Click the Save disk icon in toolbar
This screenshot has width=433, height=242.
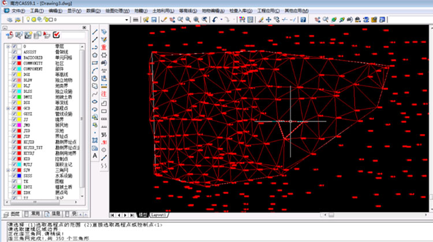pyautogui.click(x=154, y=20)
